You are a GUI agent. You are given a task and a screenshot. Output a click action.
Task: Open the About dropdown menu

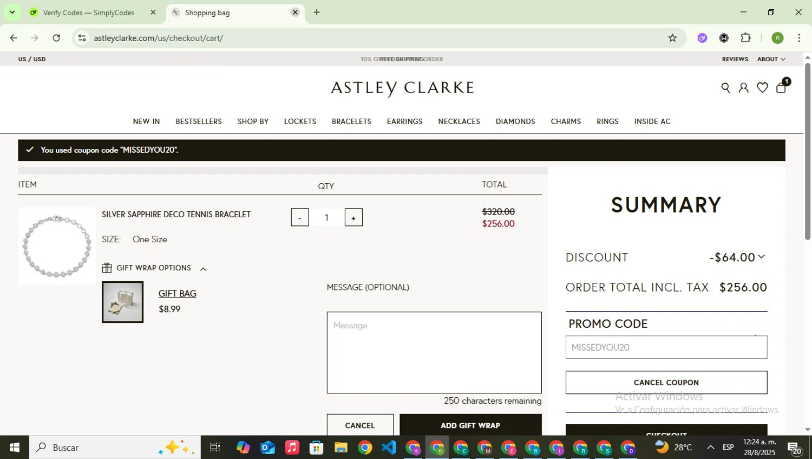[771, 59]
